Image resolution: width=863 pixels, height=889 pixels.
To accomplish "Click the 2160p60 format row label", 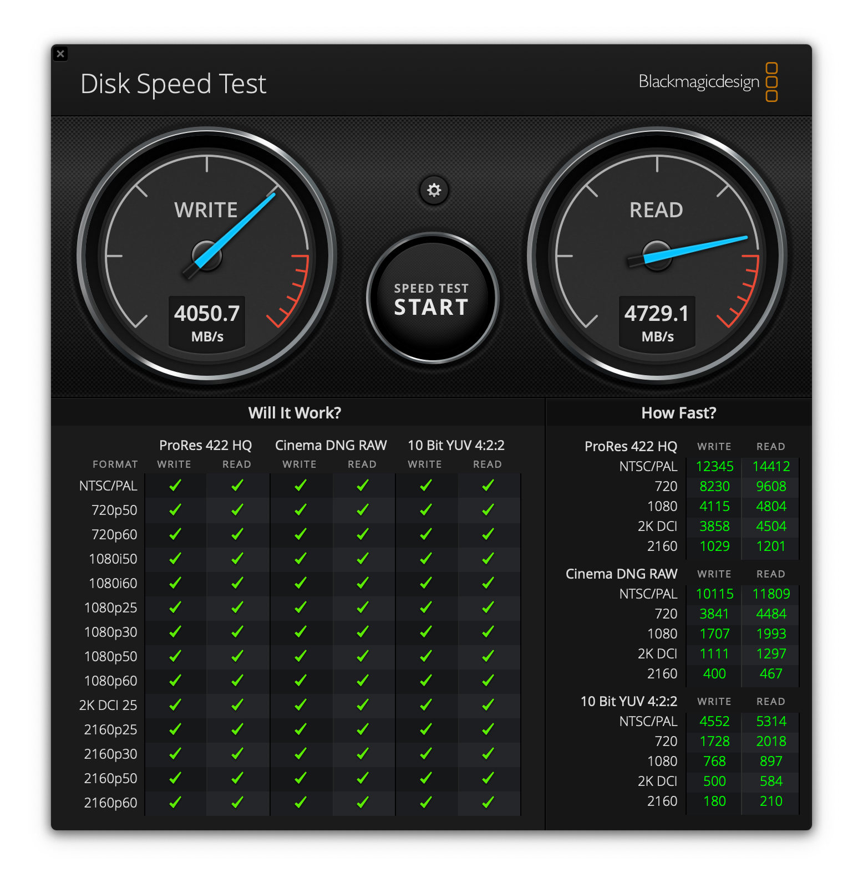I will click(110, 803).
